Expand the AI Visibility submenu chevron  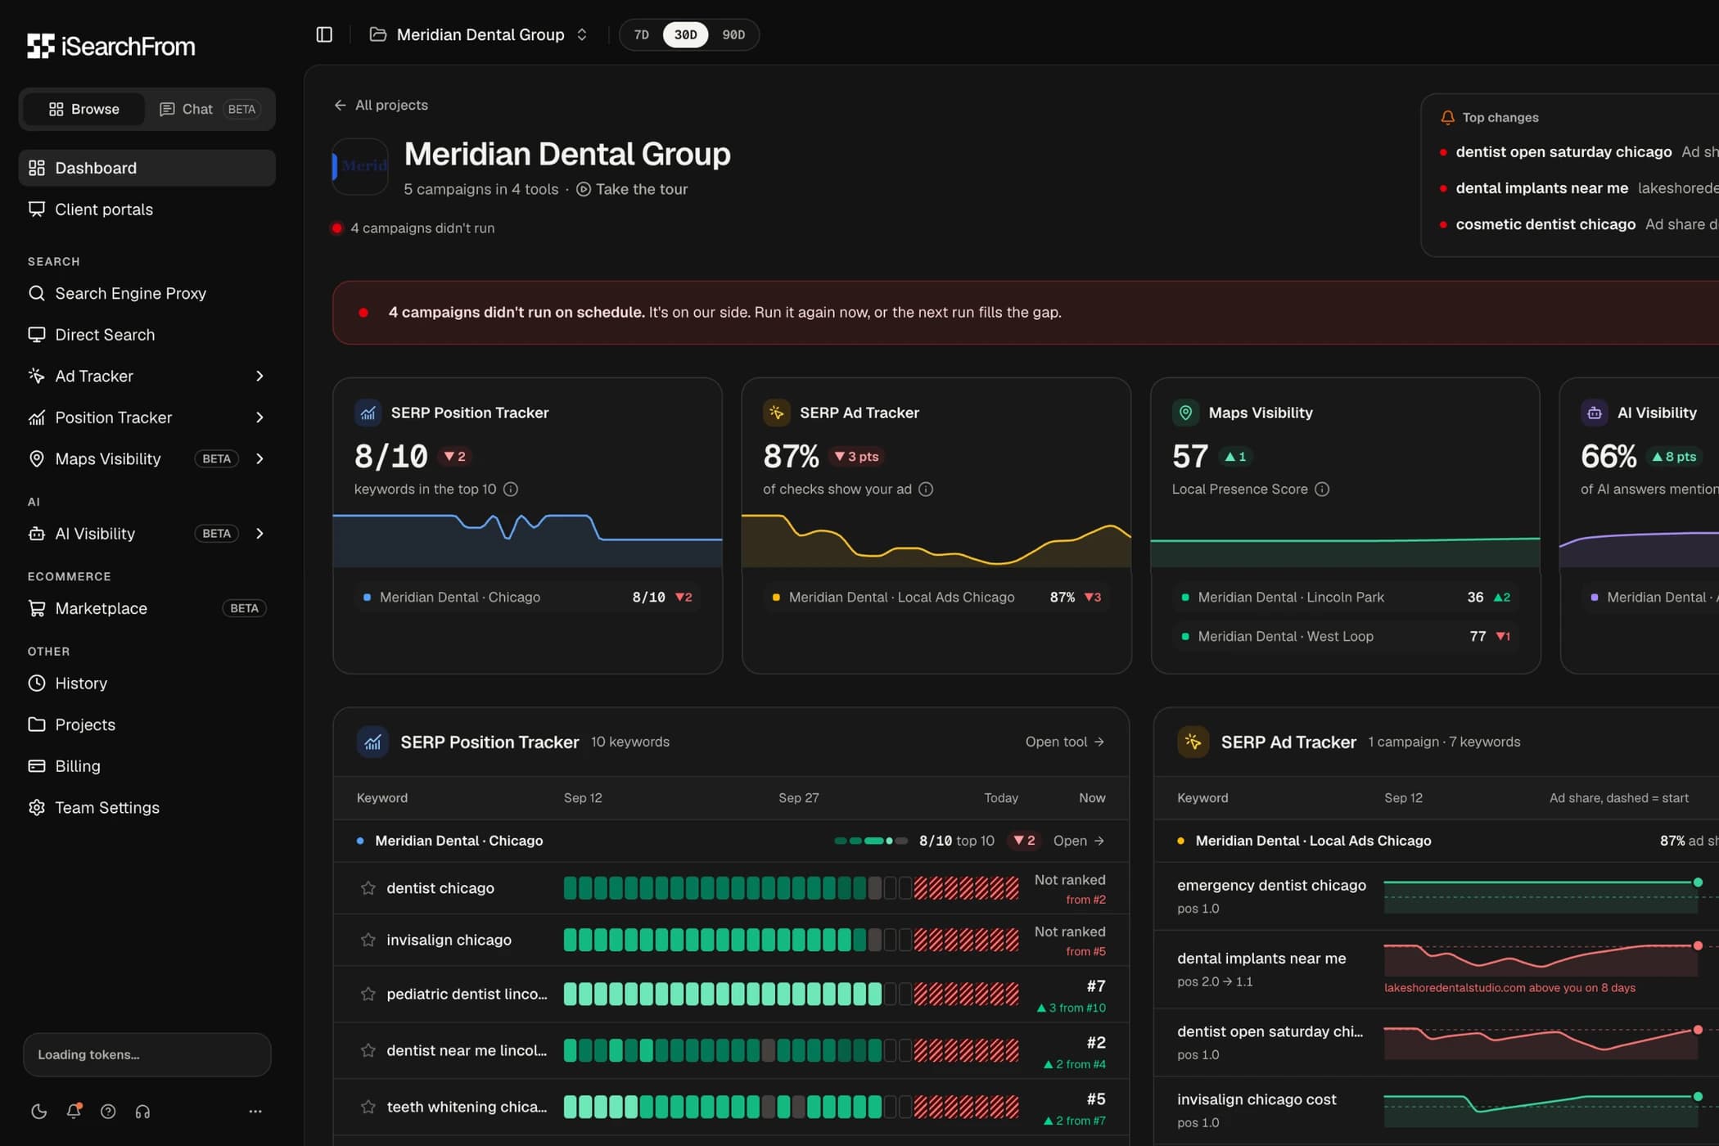click(x=259, y=533)
